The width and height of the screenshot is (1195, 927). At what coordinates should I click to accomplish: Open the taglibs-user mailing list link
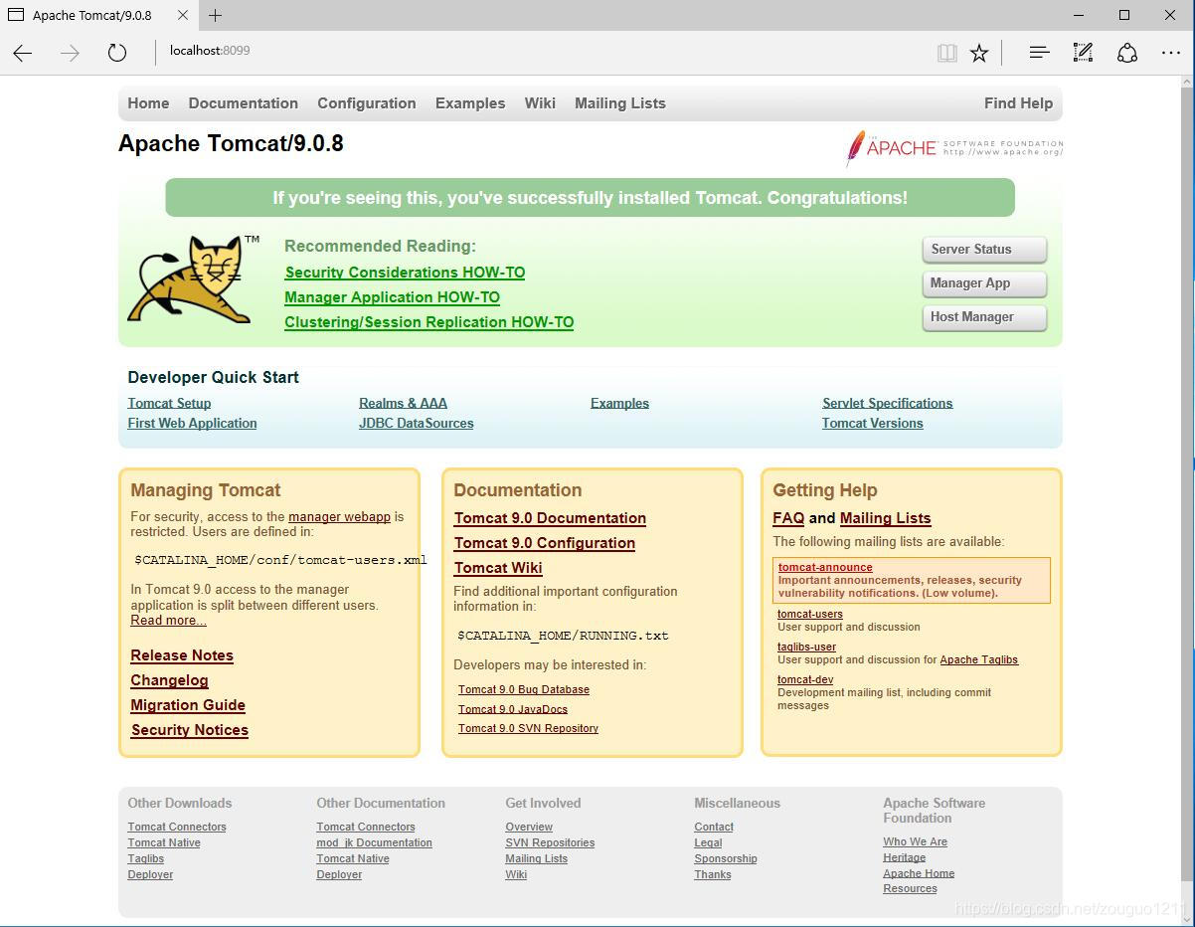coord(806,647)
